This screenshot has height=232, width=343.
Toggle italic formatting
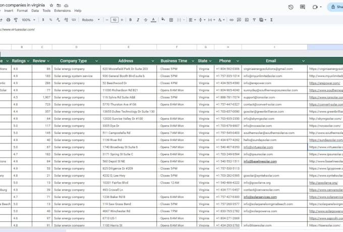point(138,20)
